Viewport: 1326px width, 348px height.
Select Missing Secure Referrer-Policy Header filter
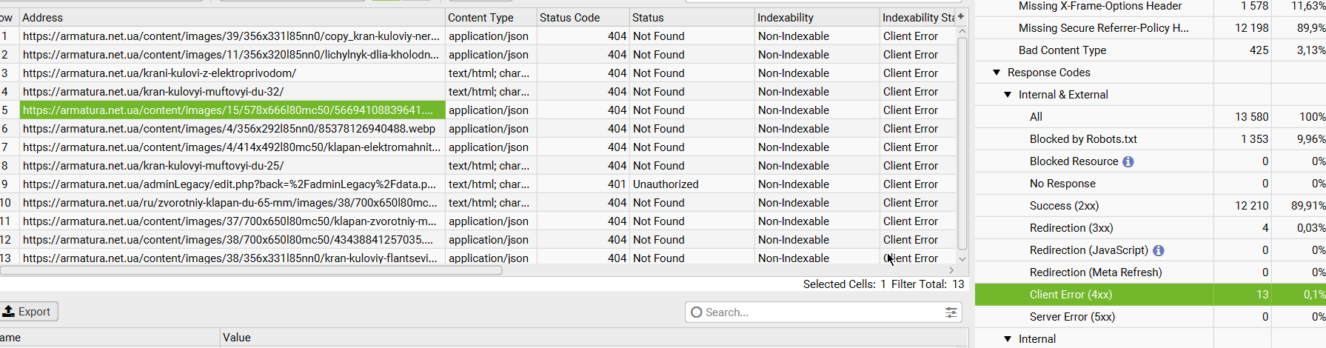(1104, 28)
